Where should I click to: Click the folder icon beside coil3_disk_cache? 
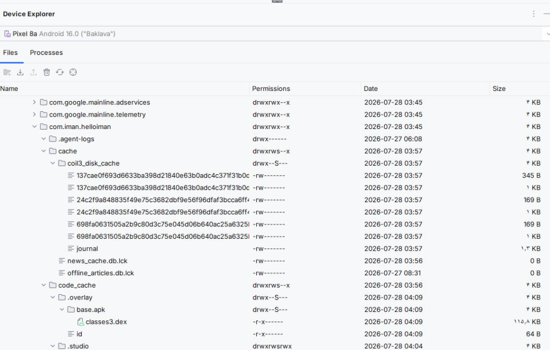(62, 163)
